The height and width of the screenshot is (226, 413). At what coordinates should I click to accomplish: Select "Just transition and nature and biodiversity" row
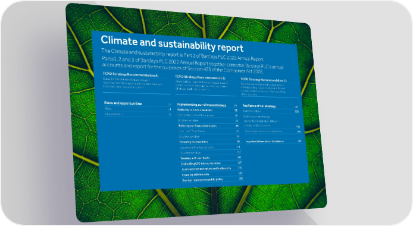click(212, 169)
